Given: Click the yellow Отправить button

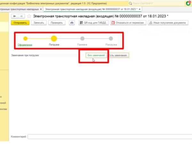Looking at the screenshot, I should 20,23.
